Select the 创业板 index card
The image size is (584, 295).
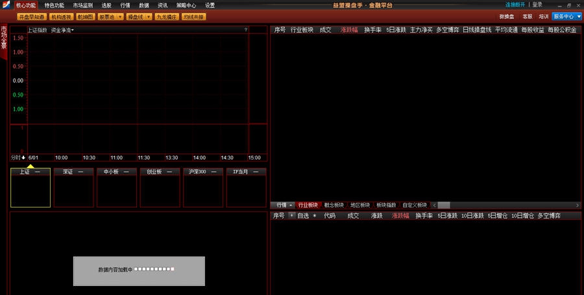coord(160,187)
